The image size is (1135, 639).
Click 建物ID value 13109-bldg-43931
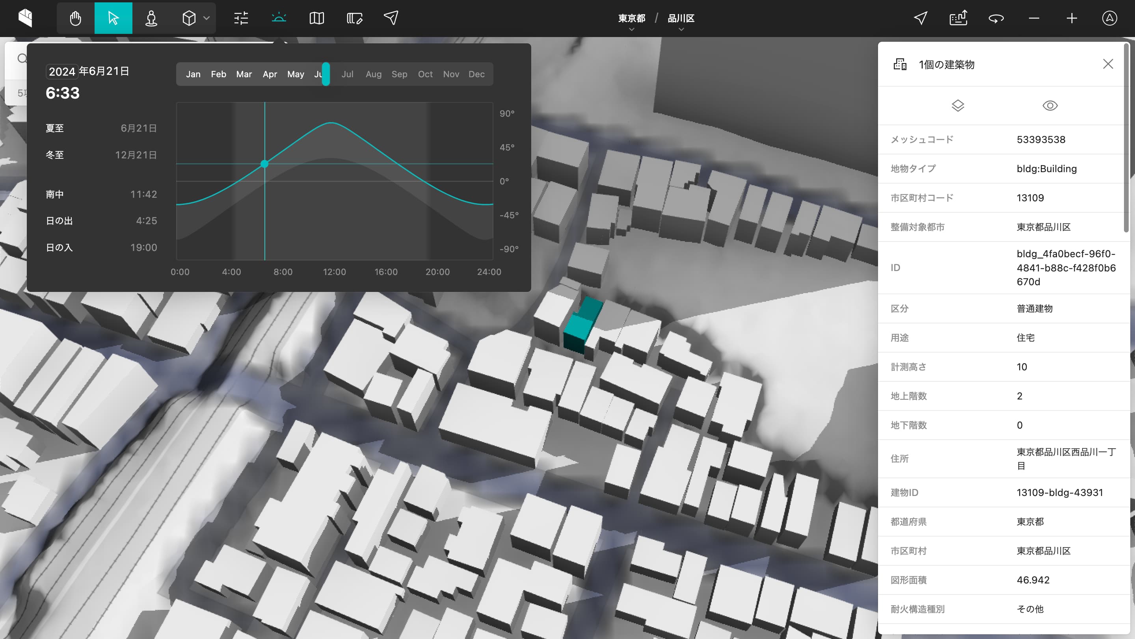coord(1060,492)
